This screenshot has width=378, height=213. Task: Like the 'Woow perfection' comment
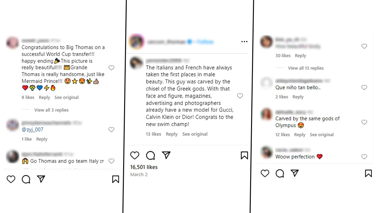pos(364,157)
